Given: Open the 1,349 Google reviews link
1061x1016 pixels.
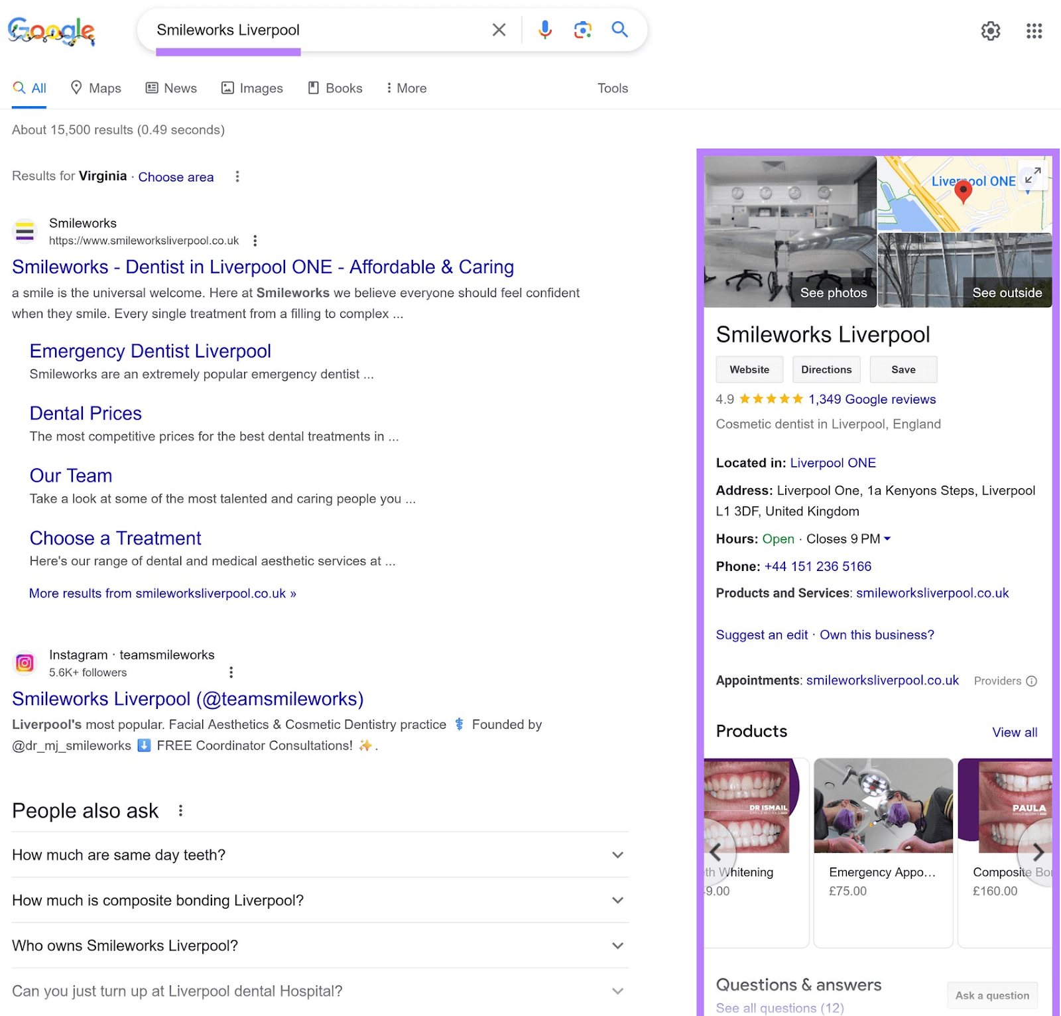Looking at the screenshot, I should coord(871,399).
